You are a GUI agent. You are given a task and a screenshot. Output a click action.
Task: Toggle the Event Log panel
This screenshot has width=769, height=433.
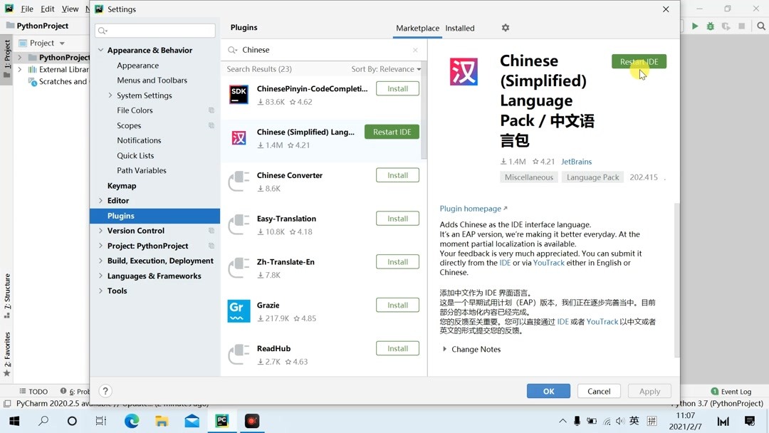click(731, 391)
